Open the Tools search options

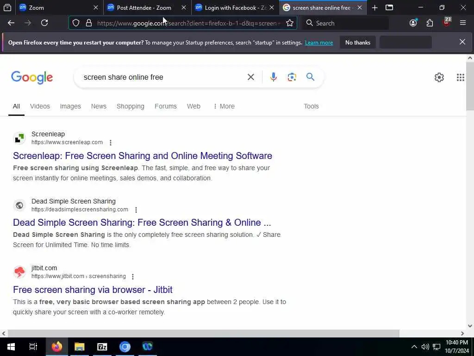click(x=311, y=106)
